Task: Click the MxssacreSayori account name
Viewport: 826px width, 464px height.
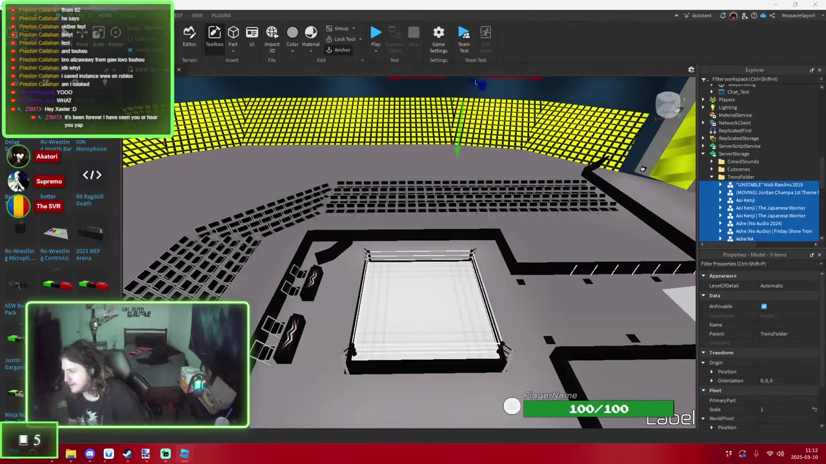Action: (x=798, y=15)
